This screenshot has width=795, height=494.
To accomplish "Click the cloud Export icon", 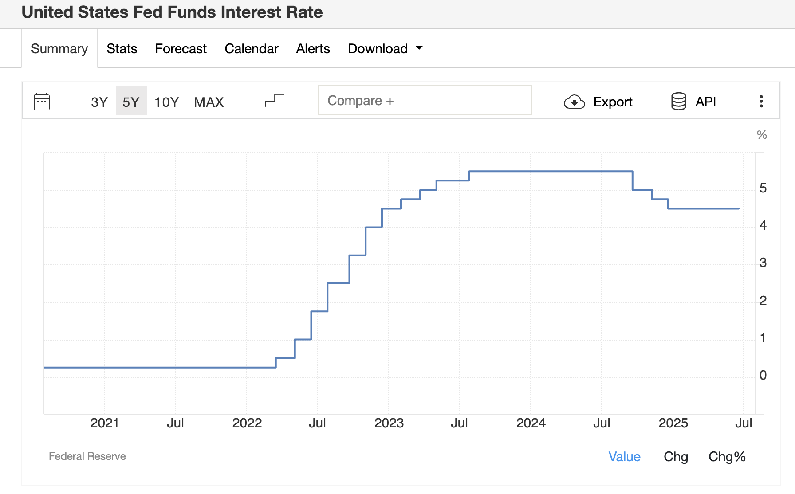I will [x=574, y=102].
